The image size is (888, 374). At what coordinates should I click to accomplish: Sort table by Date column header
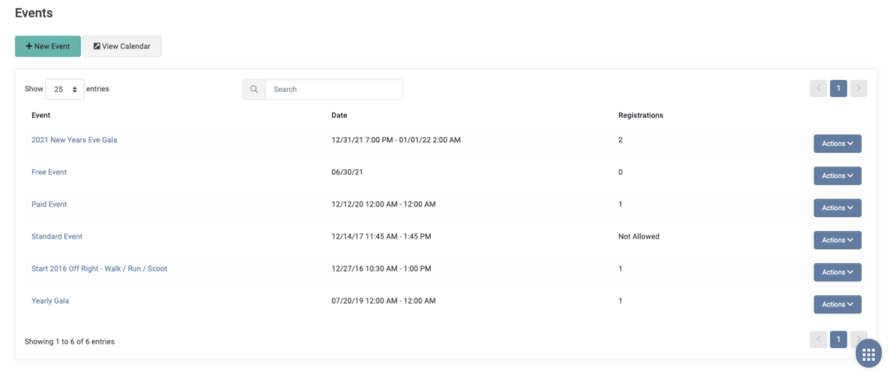[339, 115]
